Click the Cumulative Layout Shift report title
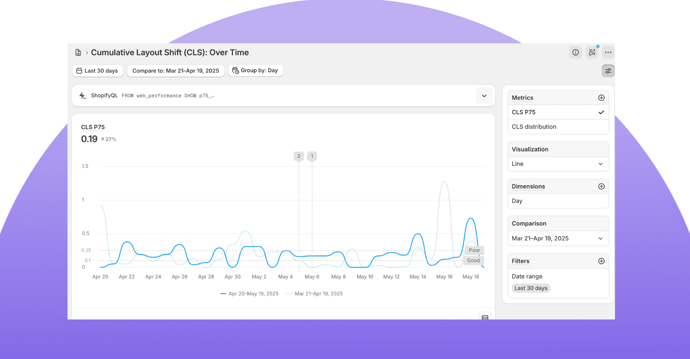Screen dimensions: 690x359 coord(170,53)
